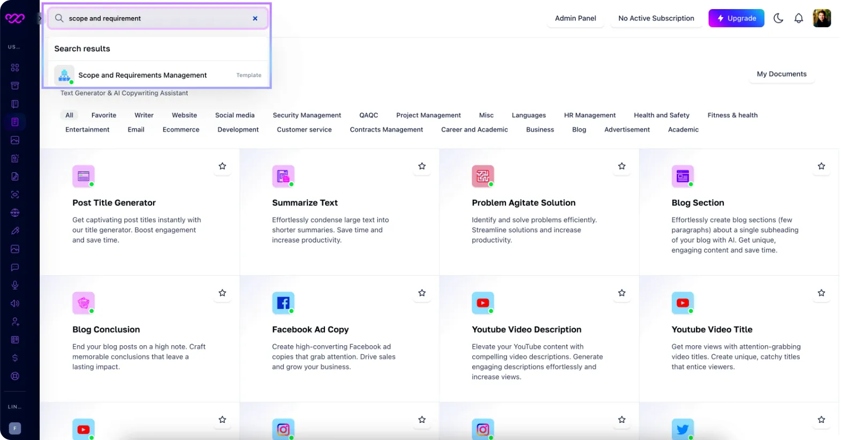Open the Blog Conclusion template title
The width and height of the screenshot is (841, 440).
pyautogui.click(x=106, y=330)
